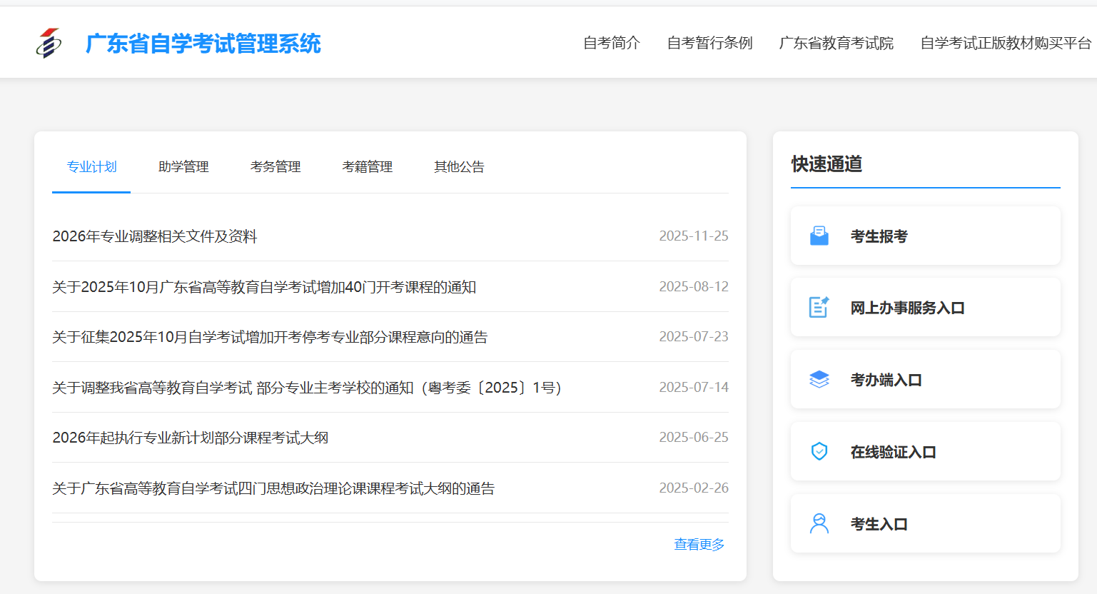Click the 考办端入口 stacked layers icon
The width and height of the screenshot is (1097, 594).
point(819,378)
